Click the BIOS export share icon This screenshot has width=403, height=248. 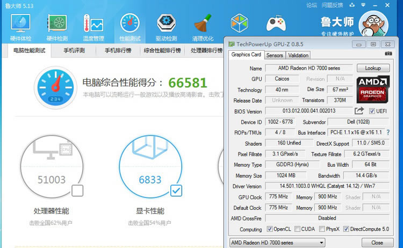359,111
